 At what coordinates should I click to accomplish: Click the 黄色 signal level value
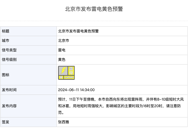coord(62,60)
